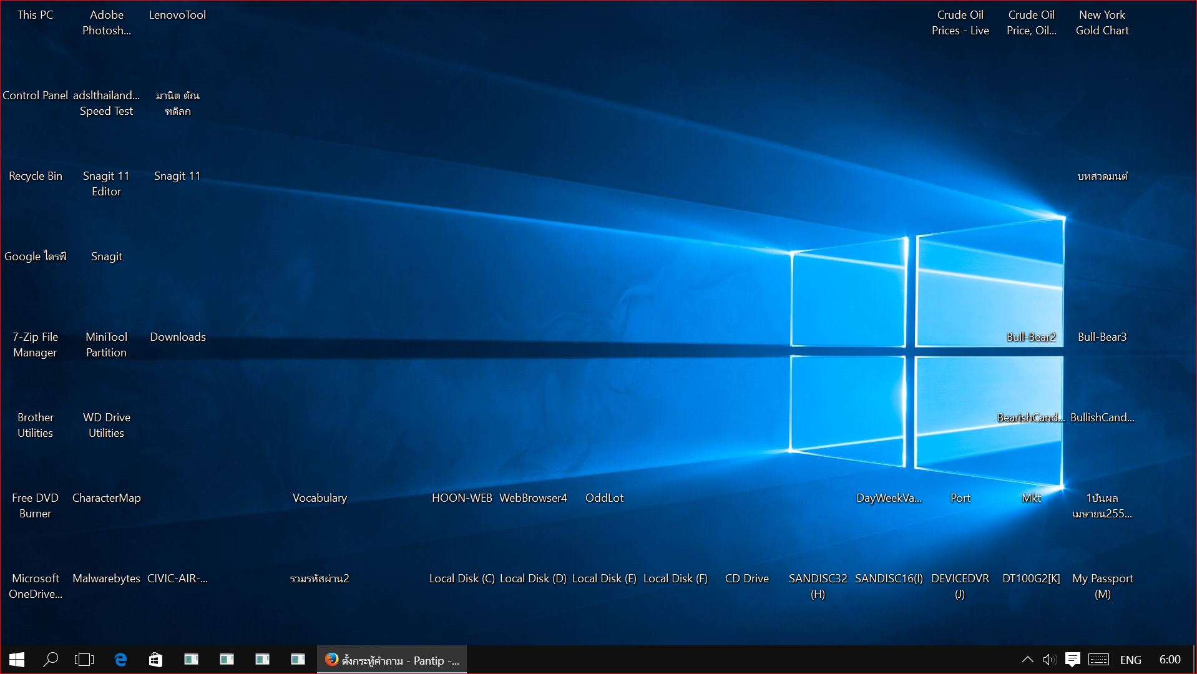The height and width of the screenshot is (674, 1197).
Task: Select the My Passport (M) drive
Action: pyautogui.click(x=1103, y=586)
